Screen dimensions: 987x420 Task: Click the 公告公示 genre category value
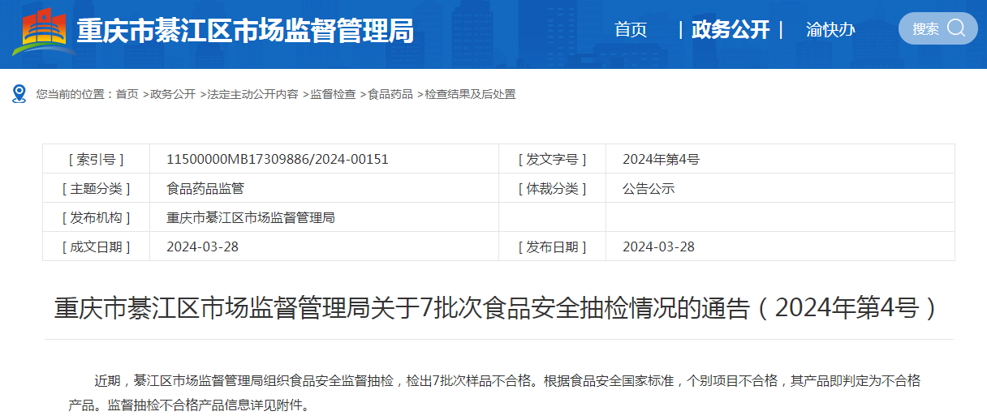click(649, 188)
